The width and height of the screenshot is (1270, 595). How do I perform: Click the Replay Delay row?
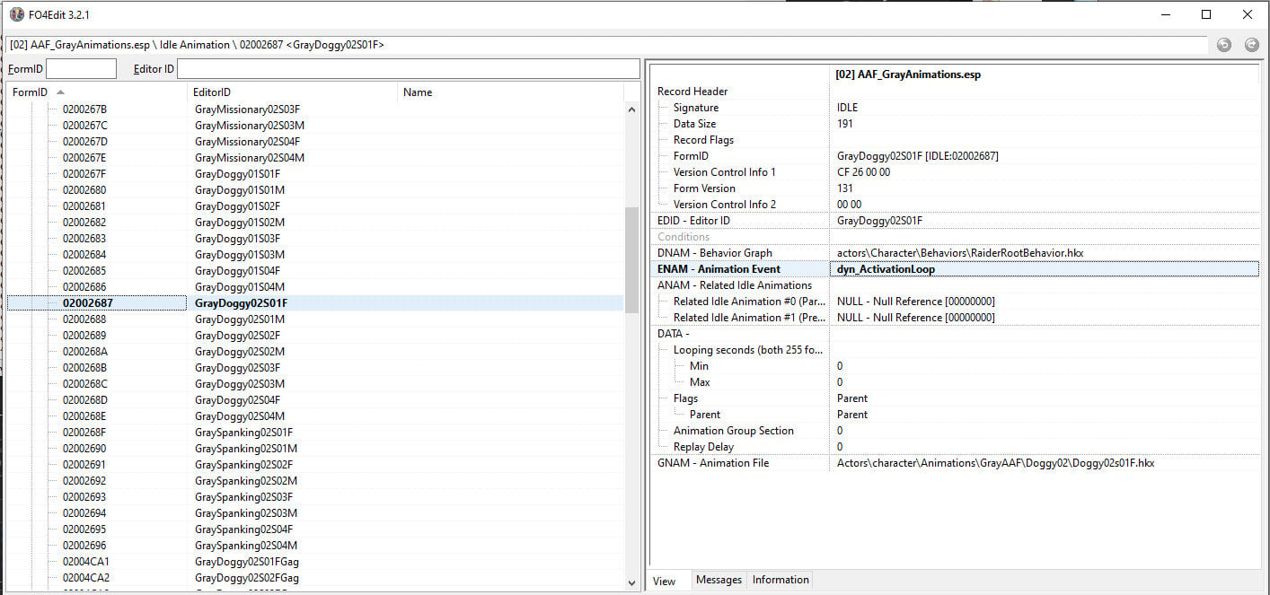(x=955, y=447)
